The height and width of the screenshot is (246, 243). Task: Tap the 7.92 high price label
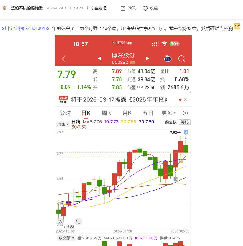(x=175, y=133)
